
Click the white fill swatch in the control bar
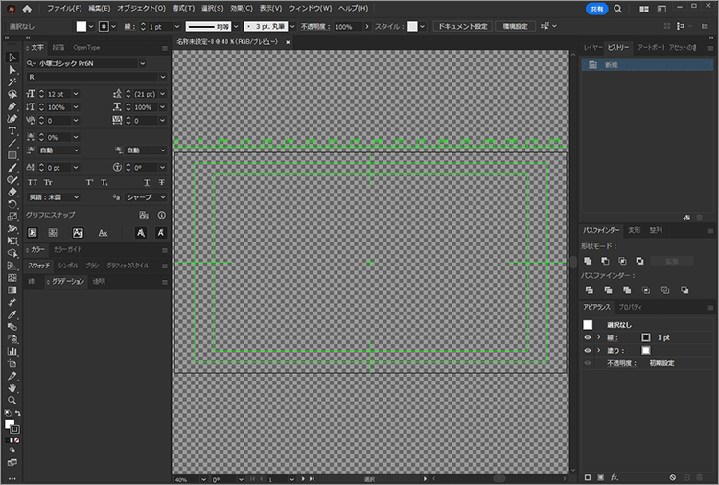point(82,26)
